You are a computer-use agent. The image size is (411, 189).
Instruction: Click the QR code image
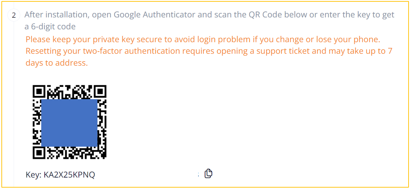click(x=69, y=122)
